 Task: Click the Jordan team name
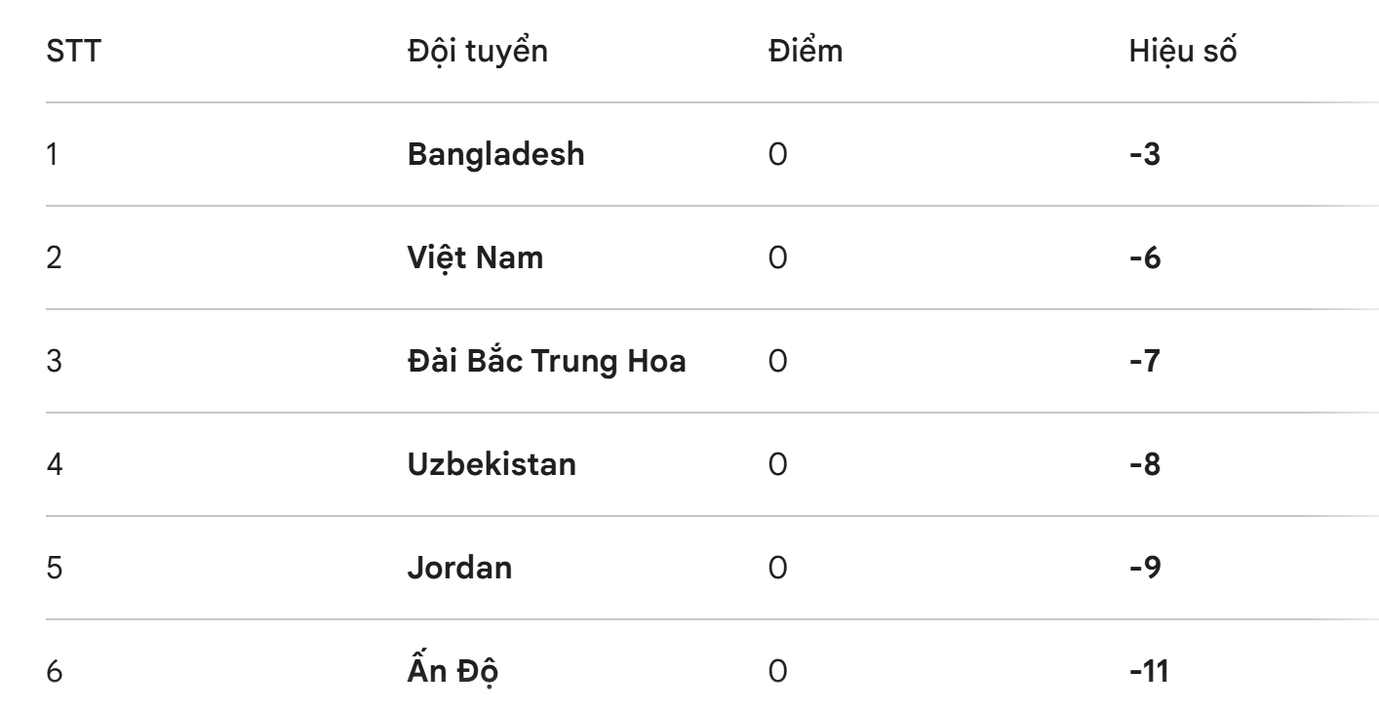point(458,568)
